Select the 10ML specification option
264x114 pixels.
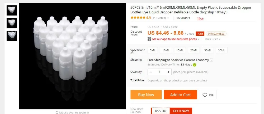(x=166, y=50)
